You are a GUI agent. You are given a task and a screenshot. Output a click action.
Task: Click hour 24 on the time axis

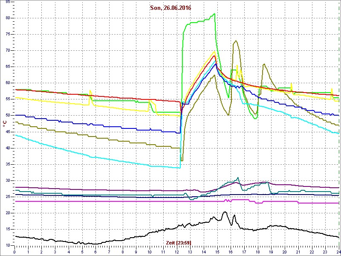[x=338, y=252]
